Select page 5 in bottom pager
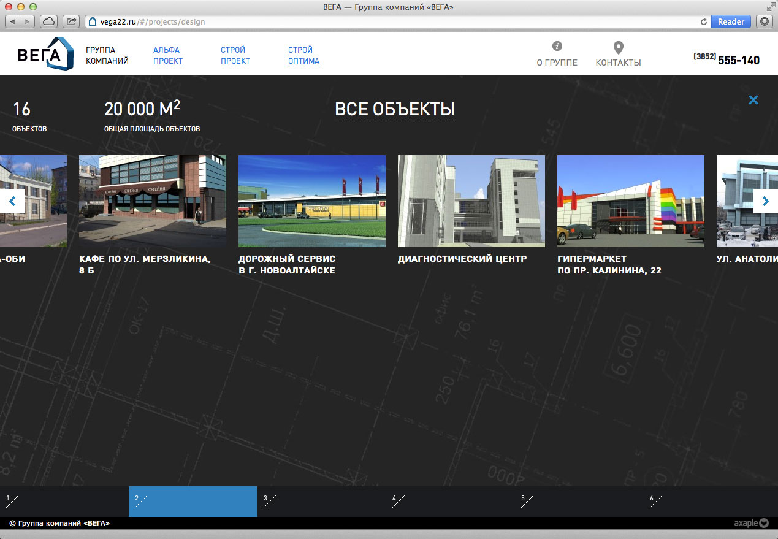This screenshot has width=778, height=539. pos(579,502)
